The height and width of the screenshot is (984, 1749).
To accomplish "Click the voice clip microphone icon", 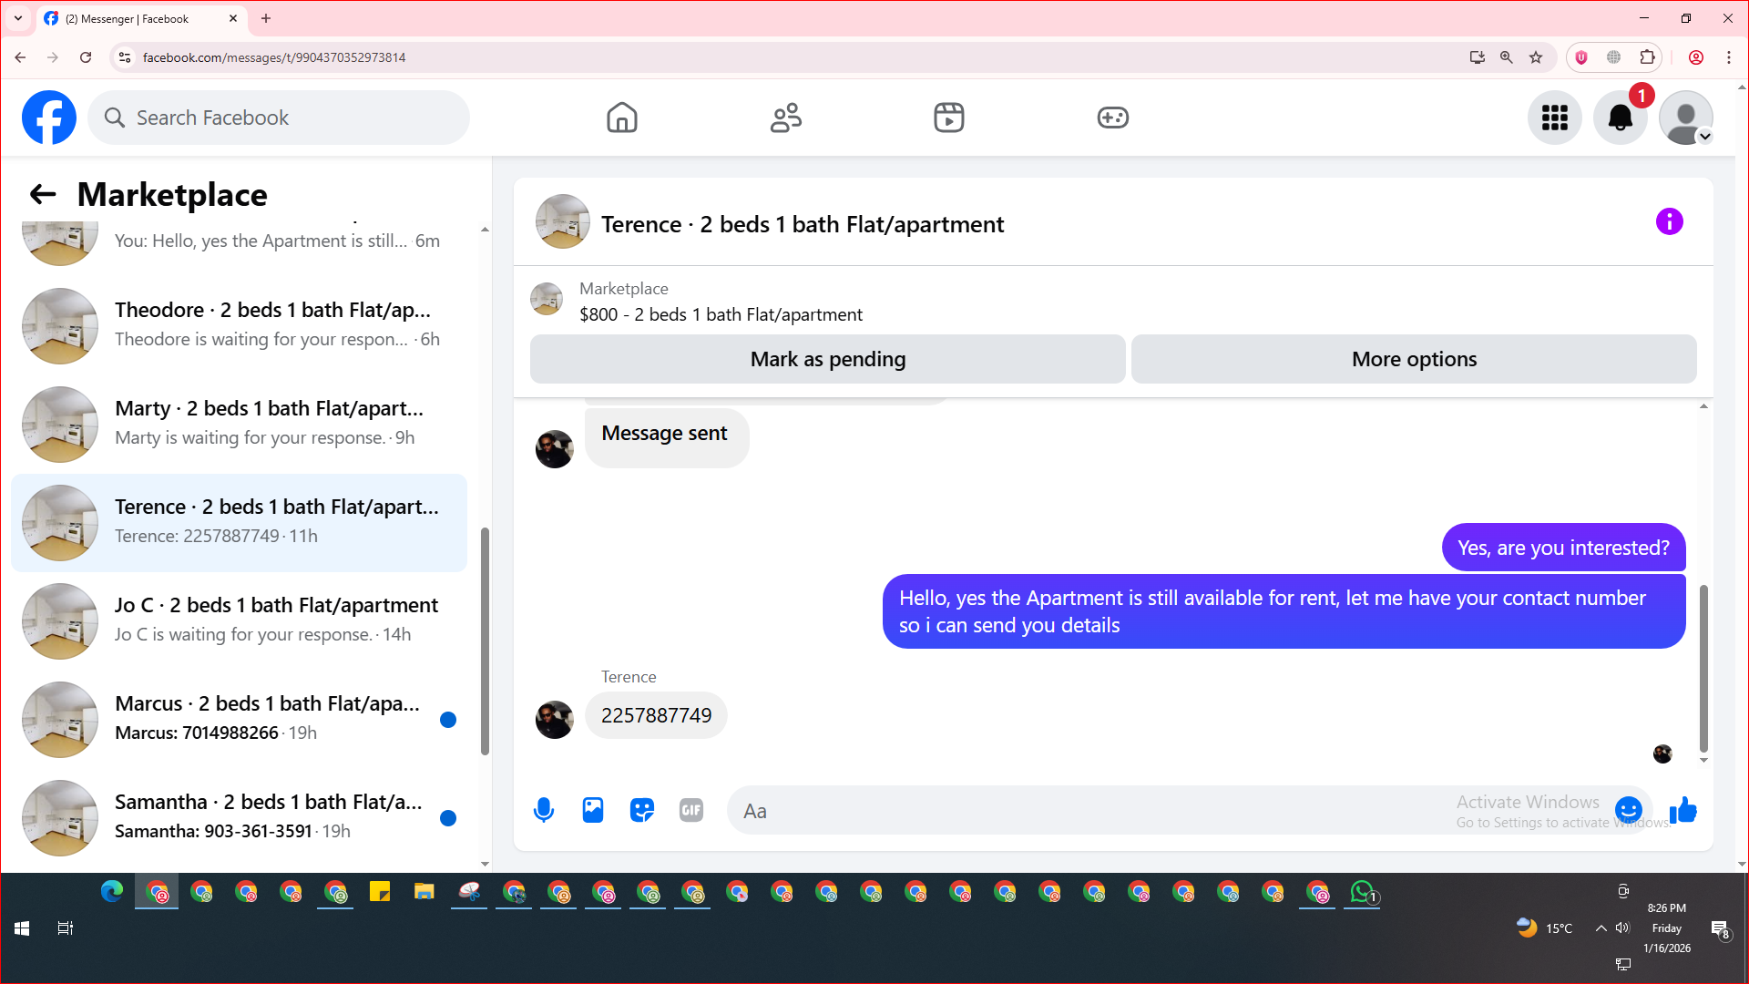I will pyautogui.click(x=544, y=810).
